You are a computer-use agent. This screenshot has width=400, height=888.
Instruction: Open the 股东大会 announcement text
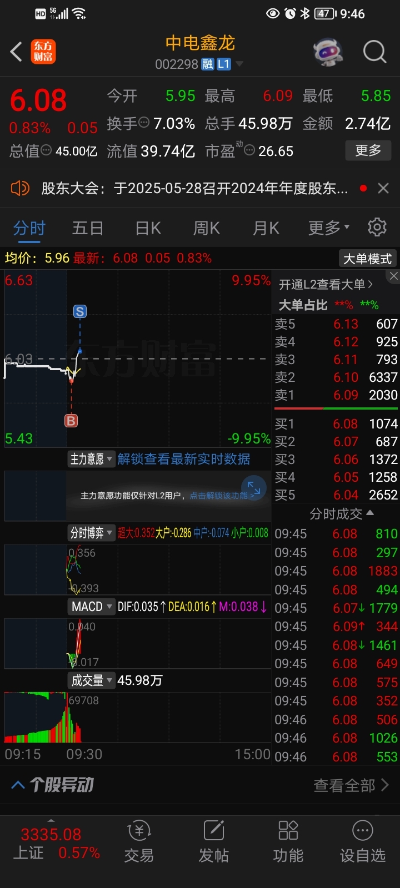coord(194,189)
